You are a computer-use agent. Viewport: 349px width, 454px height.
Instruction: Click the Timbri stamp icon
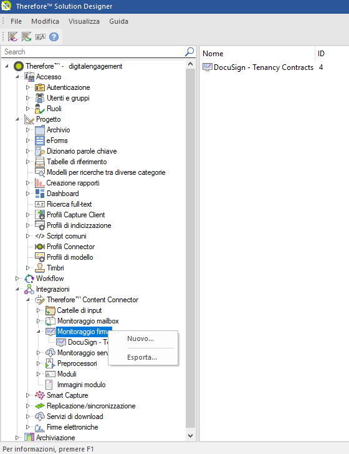[40, 268]
